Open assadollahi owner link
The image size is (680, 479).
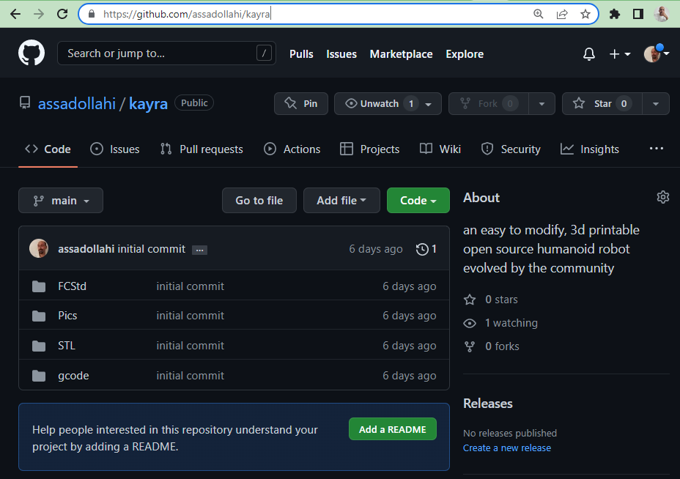(77, 104)
